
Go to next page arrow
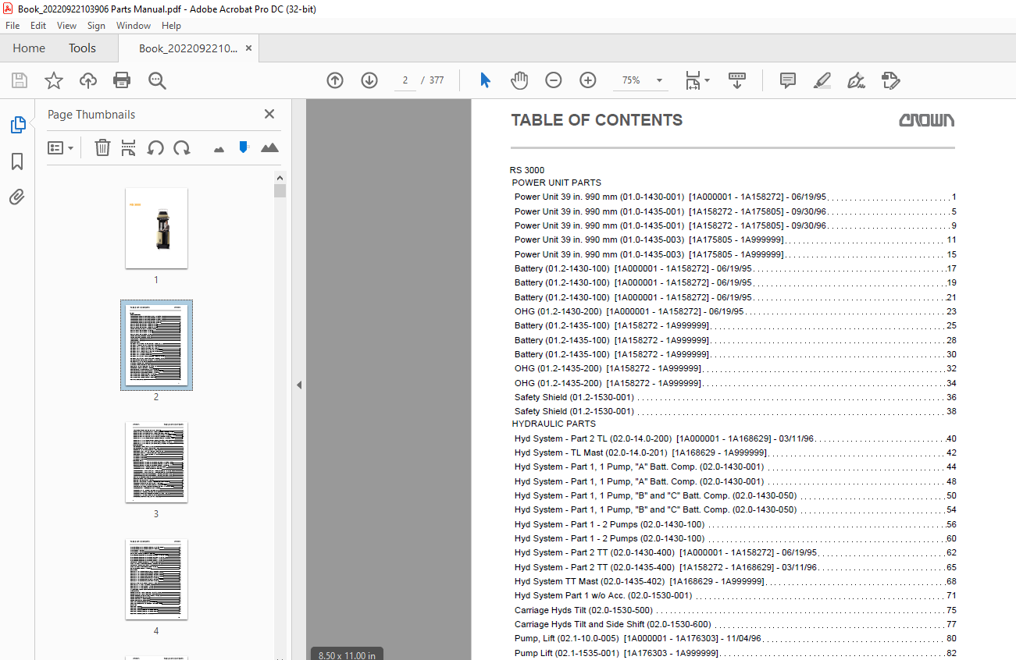[369, 80]
